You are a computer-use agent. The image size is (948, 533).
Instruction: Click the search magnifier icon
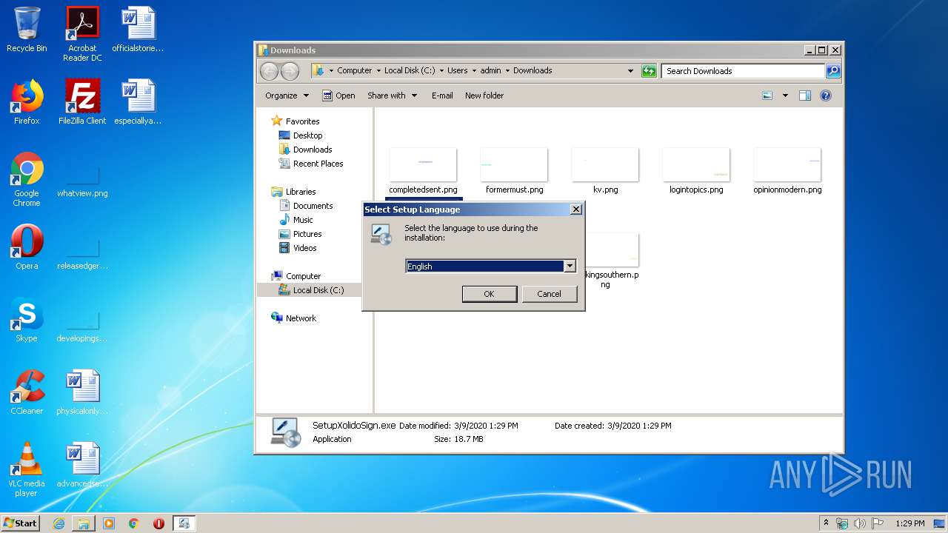(832, 71)
